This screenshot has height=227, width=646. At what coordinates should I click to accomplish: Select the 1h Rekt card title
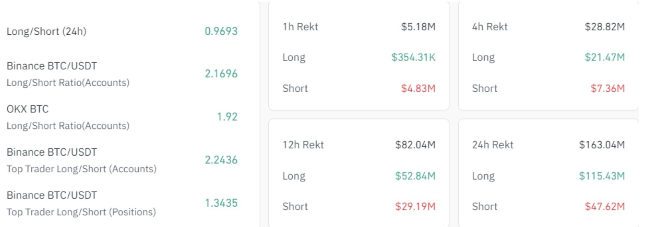click(300, 27)
